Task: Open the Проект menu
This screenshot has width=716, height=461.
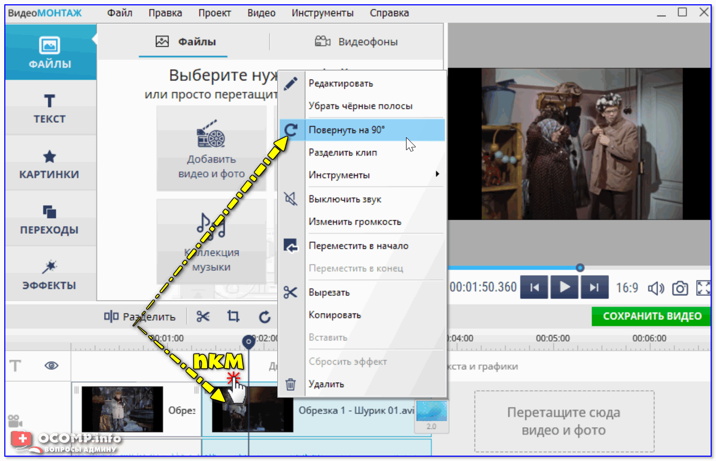Action: pyautogui.click(x=215, y=13)
